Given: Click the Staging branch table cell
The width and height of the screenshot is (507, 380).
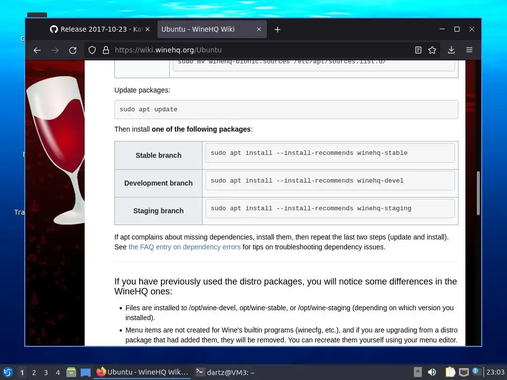Looking at the screenshot, I should [158, 211].
